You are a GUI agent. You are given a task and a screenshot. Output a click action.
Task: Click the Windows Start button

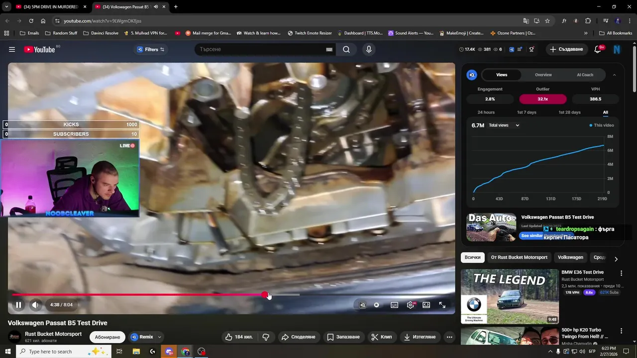(x=8, y=352)
